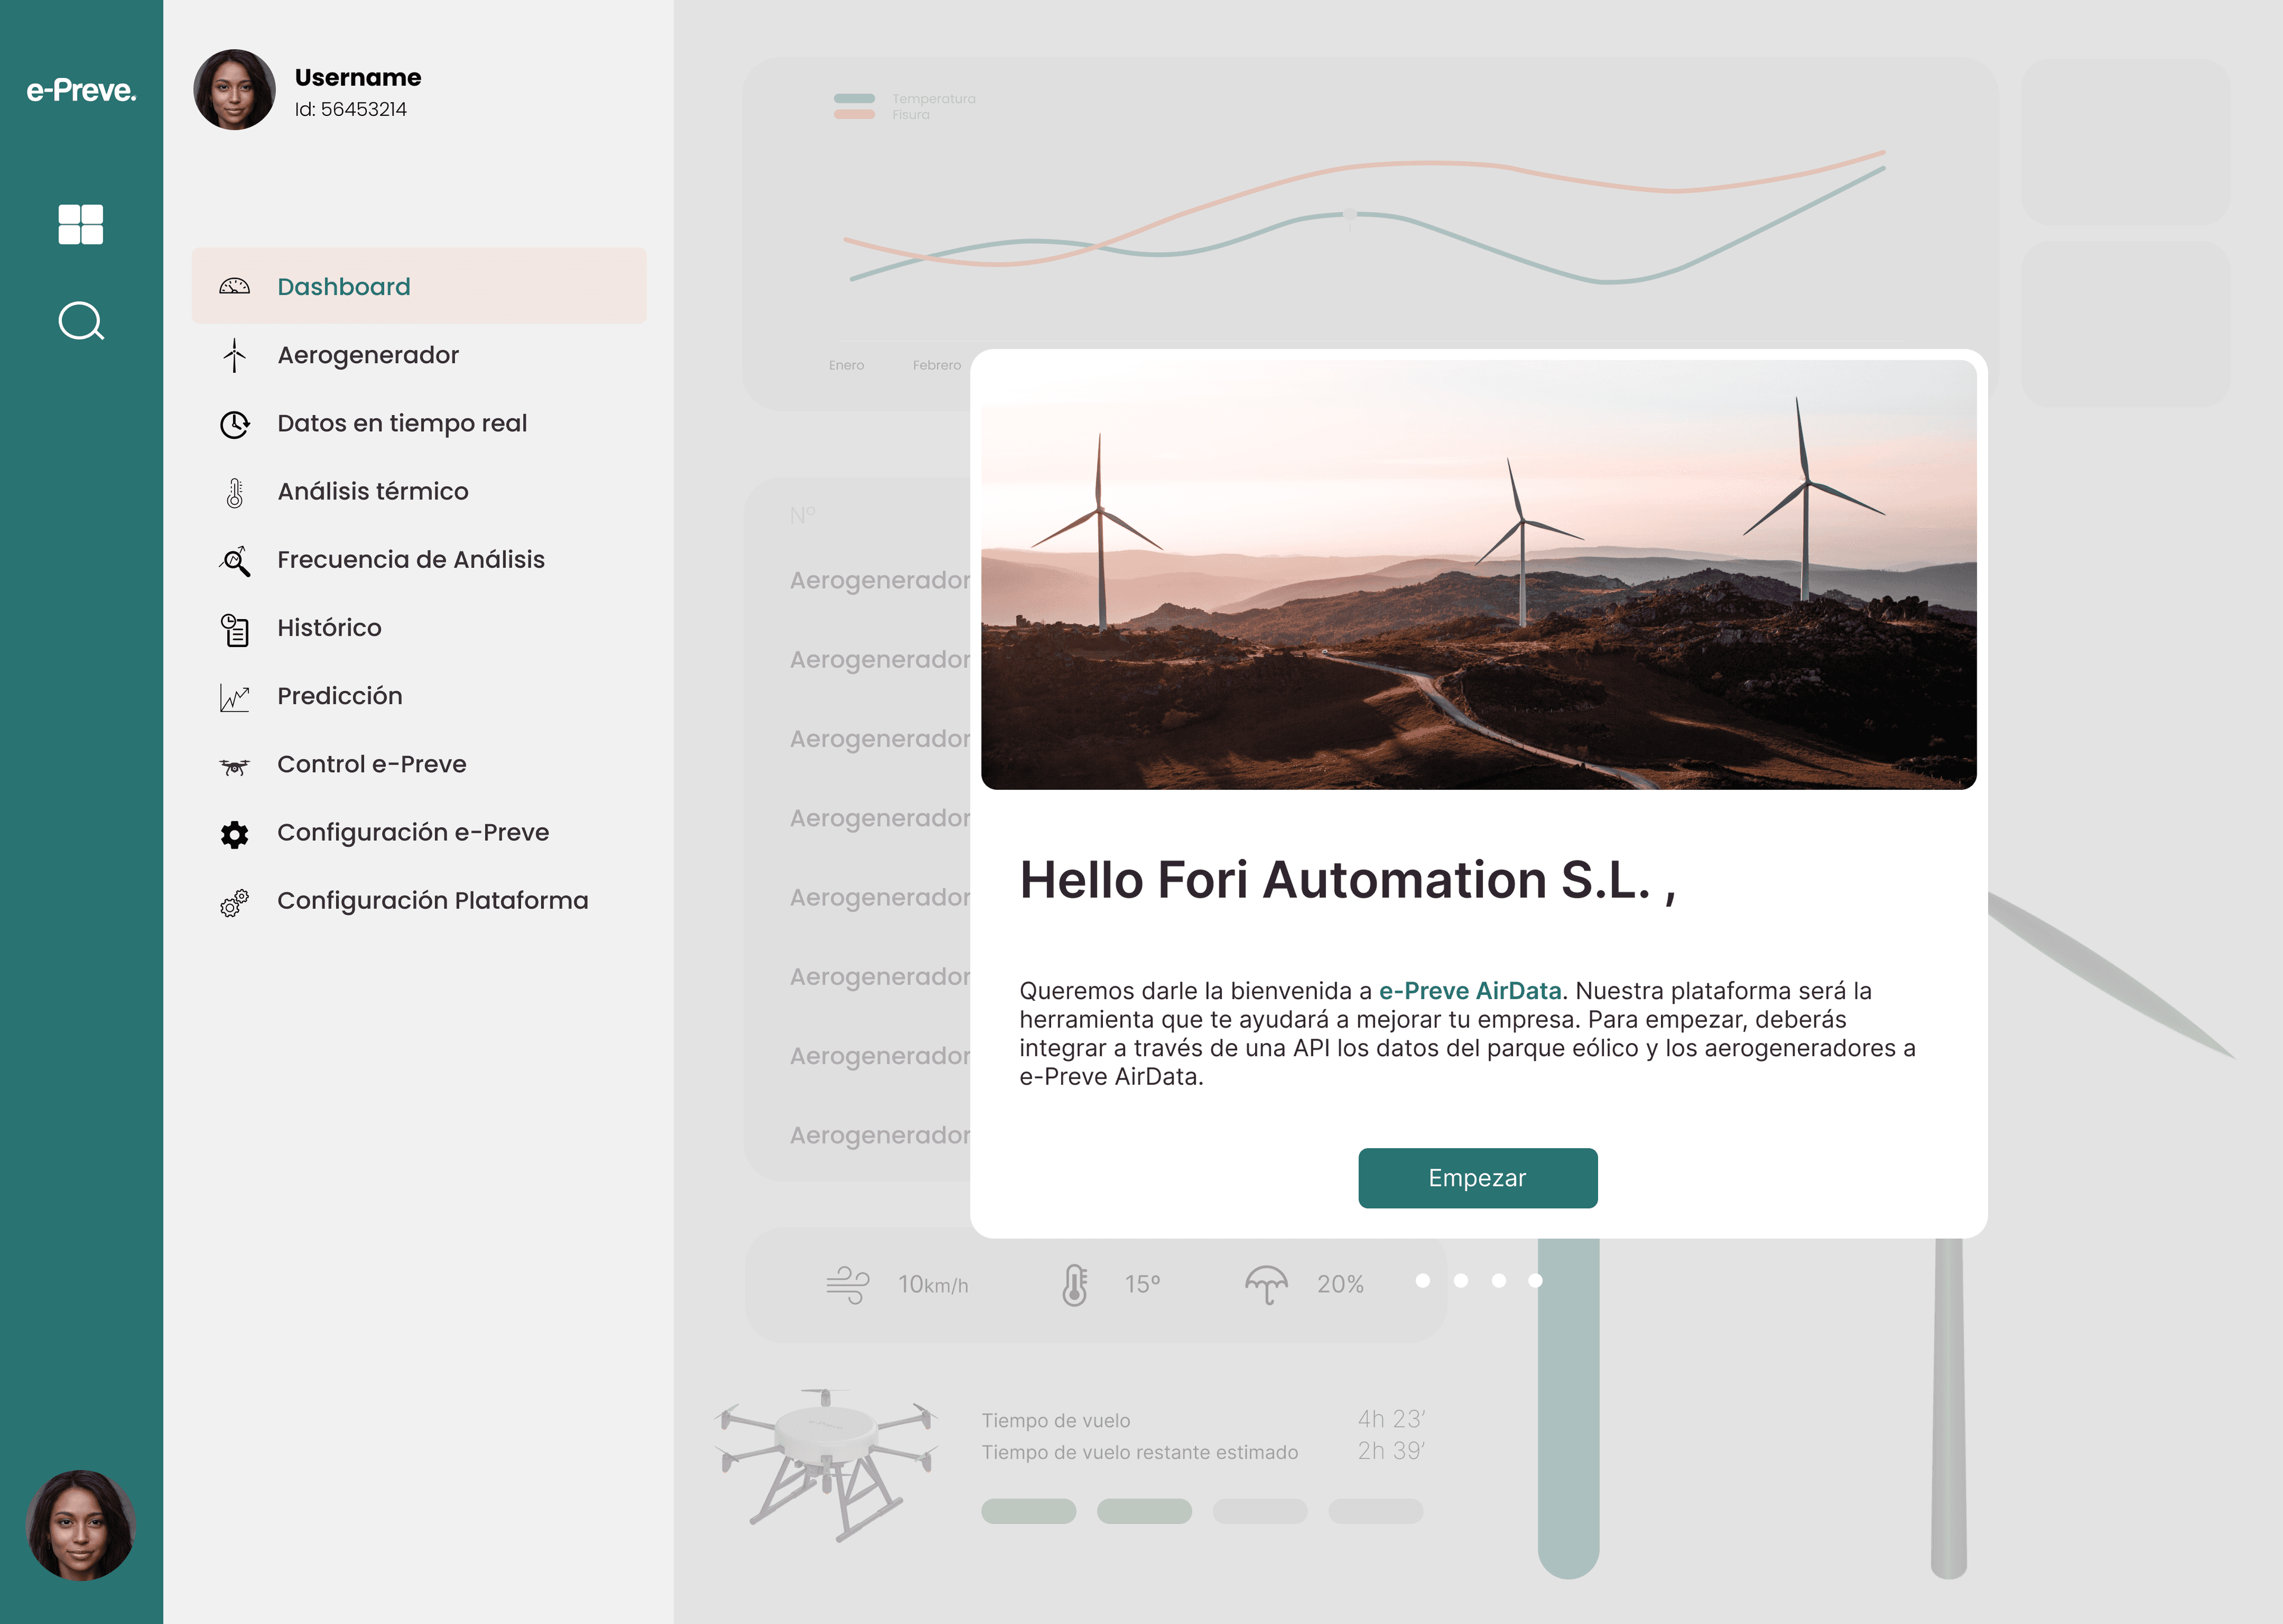
Task: Open the grid apps icon in teal bar
Action: (81, 224)
